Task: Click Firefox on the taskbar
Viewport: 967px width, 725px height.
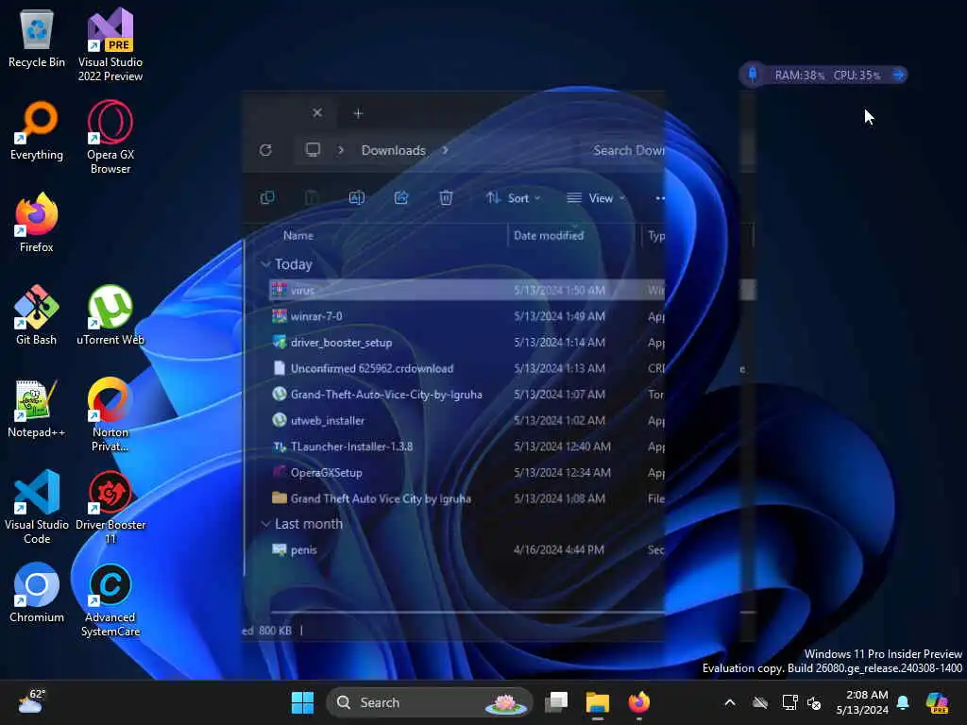Action: click(639, 702)
